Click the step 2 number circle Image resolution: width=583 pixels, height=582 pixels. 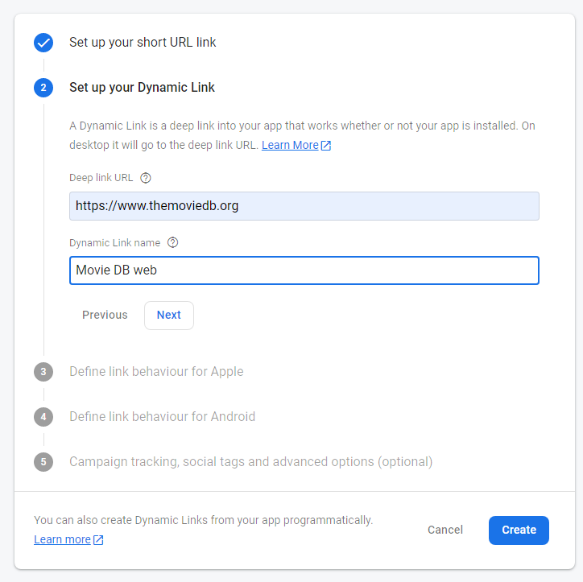43,88
